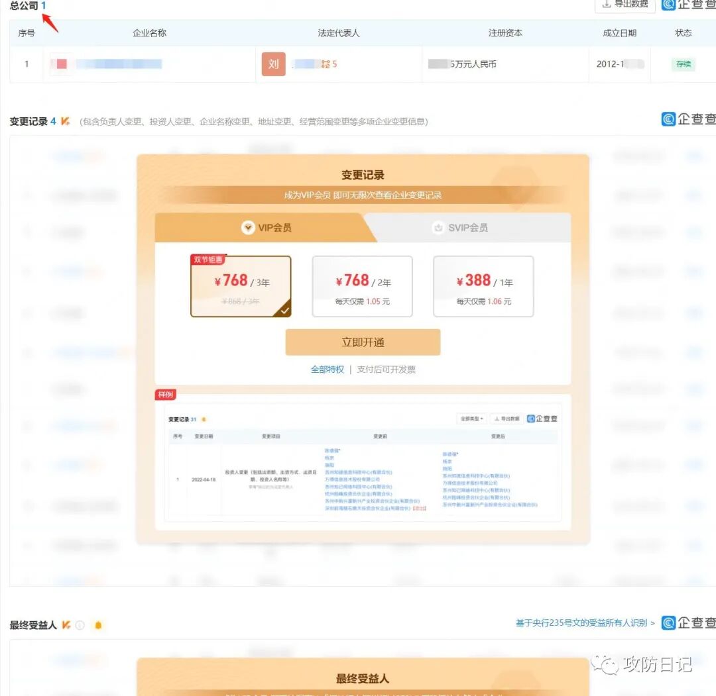This screenshot has width=716, height=696.
Task: Click the info icon beside 最终受益人
Action: [80, 625]
